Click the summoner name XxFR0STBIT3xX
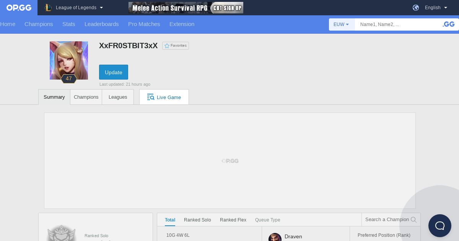Viewport: 459px width, 241px height. click(129, 46)
